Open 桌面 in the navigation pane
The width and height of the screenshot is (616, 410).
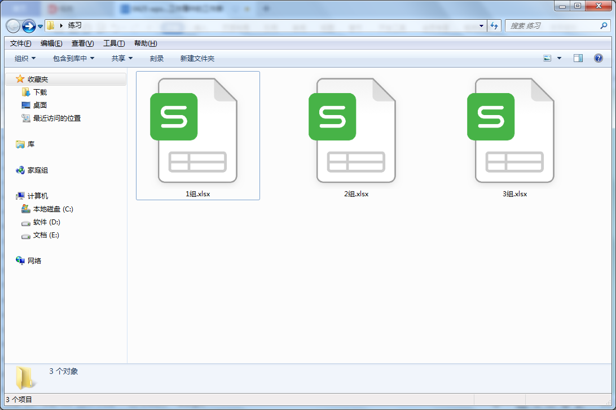(40, 105)
